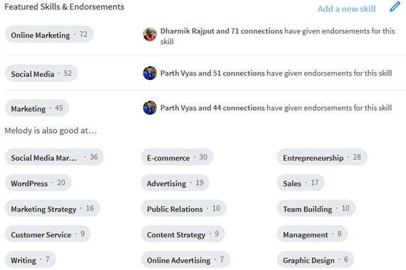Click Add a new skill link

(347, 9)
